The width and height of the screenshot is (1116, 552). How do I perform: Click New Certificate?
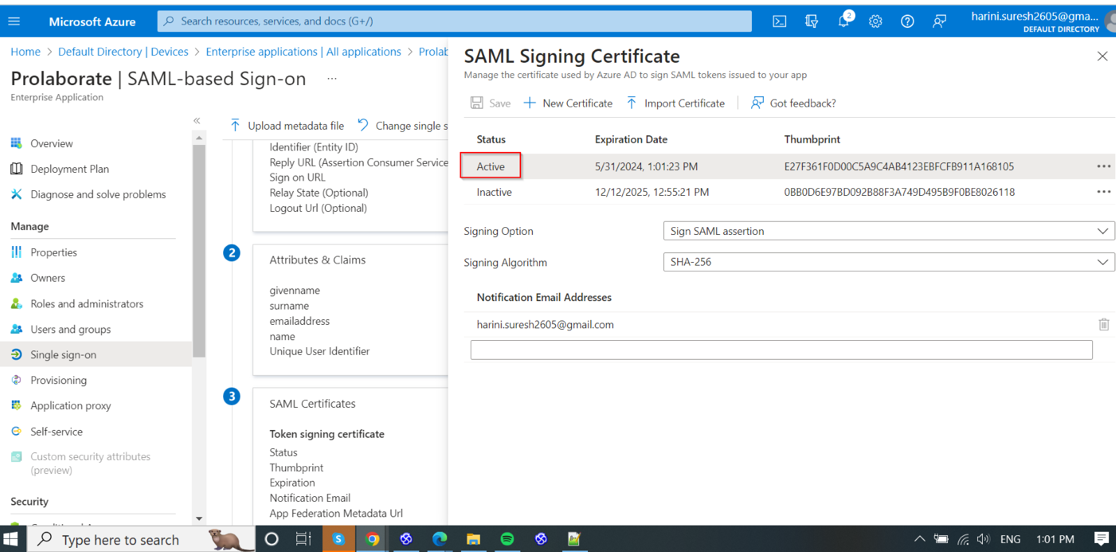pos(568,103)
